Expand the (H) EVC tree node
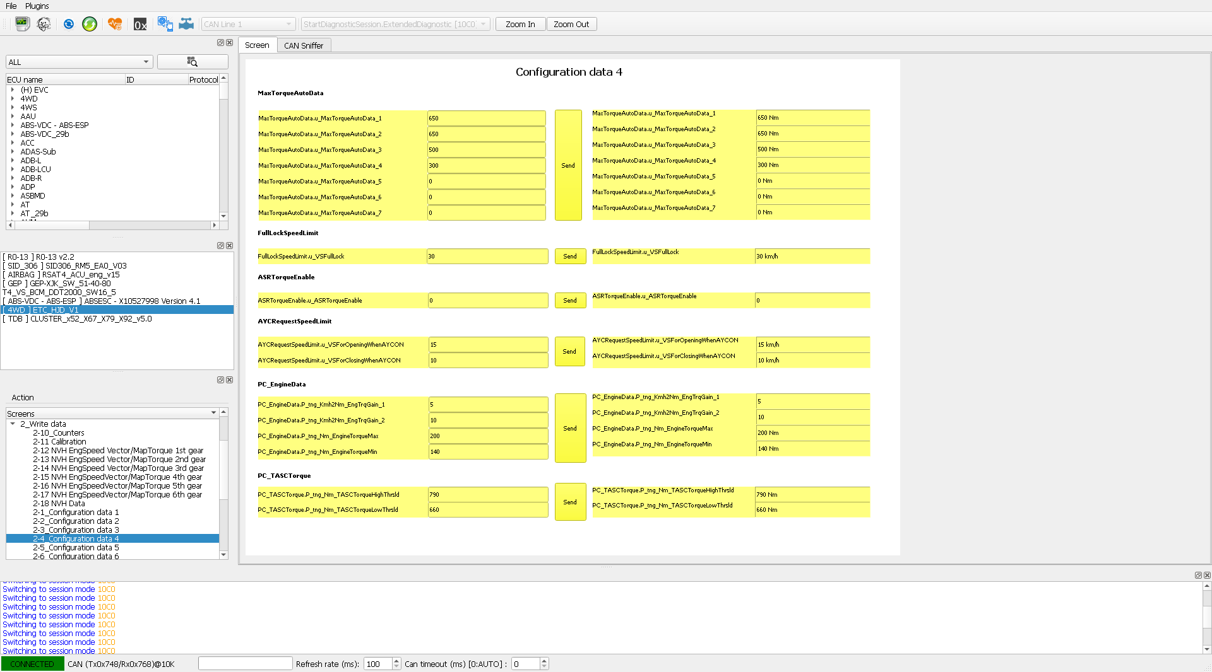 click(12, 90)
